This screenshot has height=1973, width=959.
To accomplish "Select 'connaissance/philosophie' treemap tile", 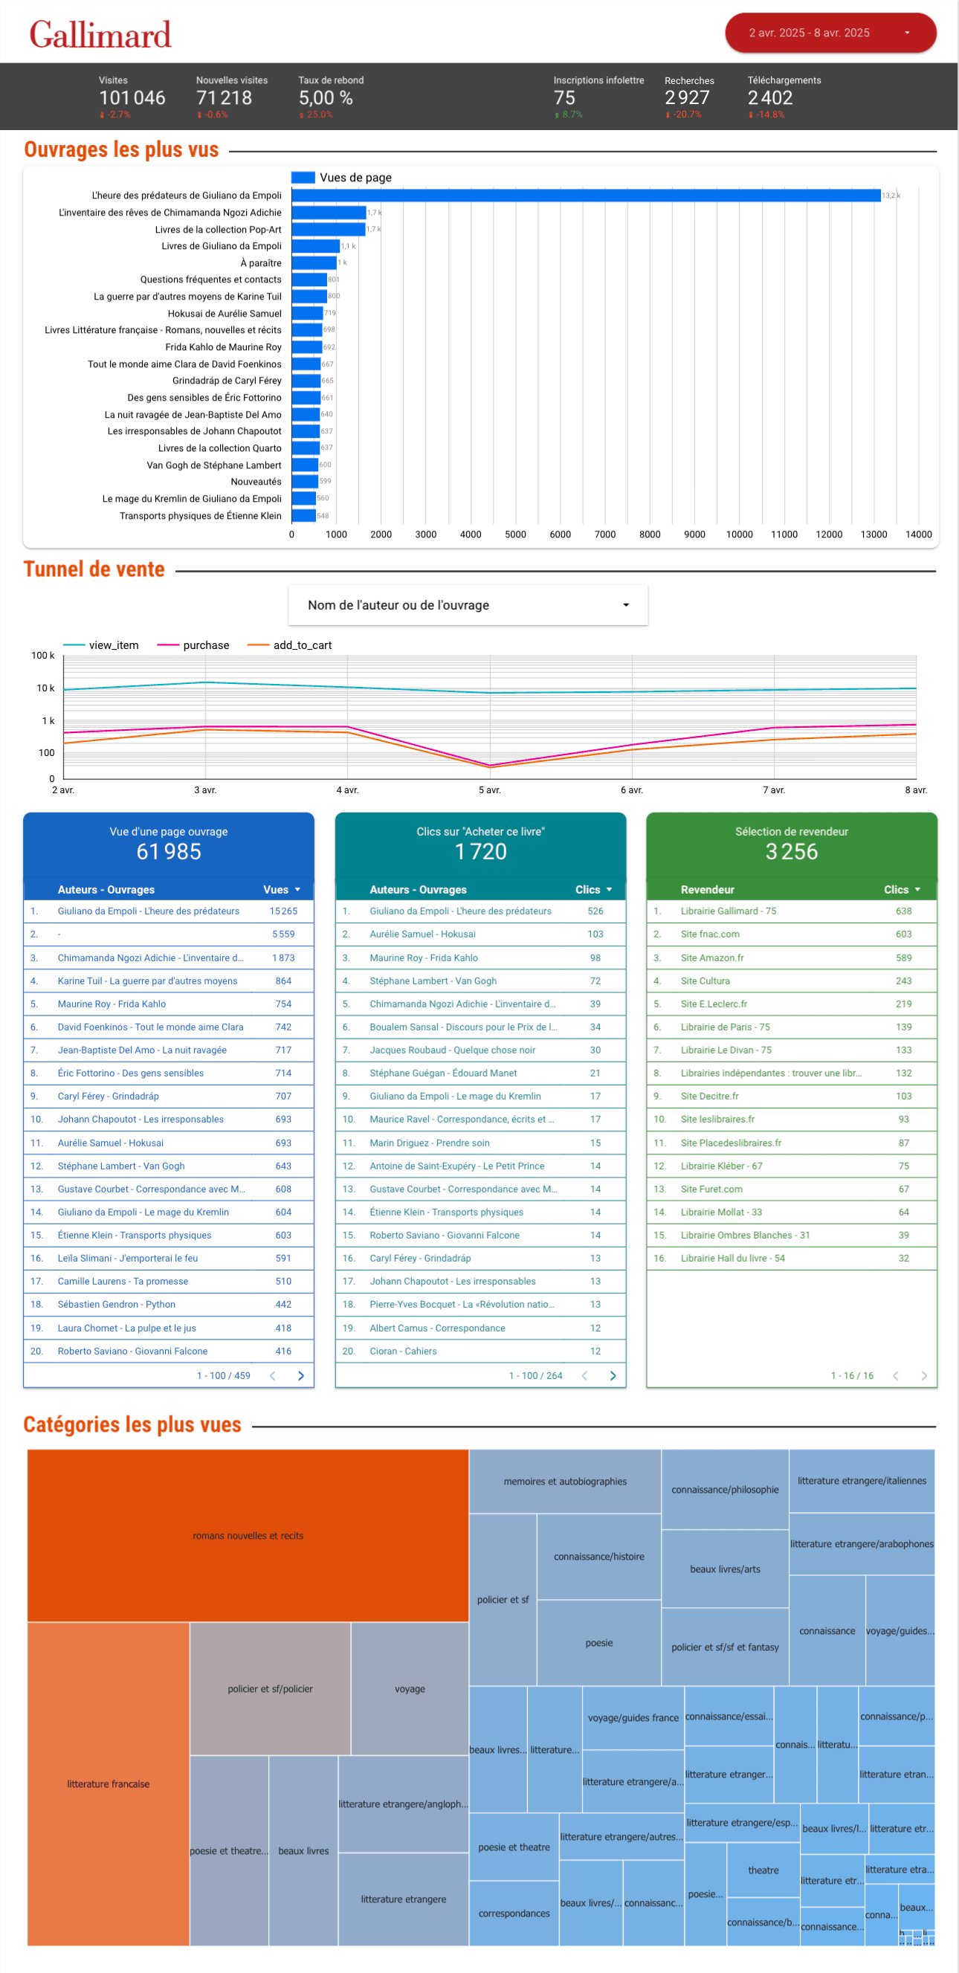I will [x=725, y=1489].
